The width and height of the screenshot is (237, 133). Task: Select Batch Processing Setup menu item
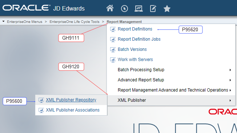[141, 70]
